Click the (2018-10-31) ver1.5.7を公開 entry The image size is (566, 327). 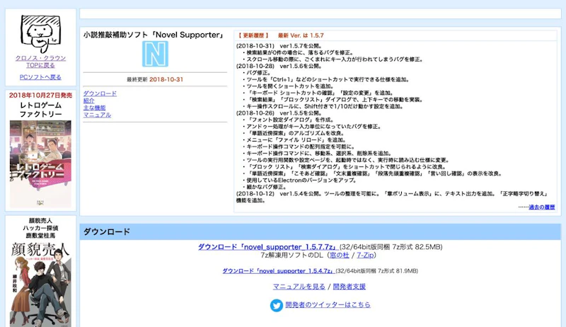pyautogui.click(x=279, y=46)
